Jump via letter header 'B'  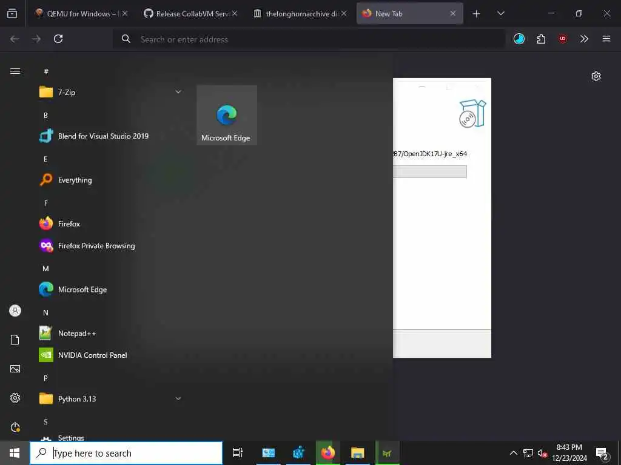pos(45,116)
